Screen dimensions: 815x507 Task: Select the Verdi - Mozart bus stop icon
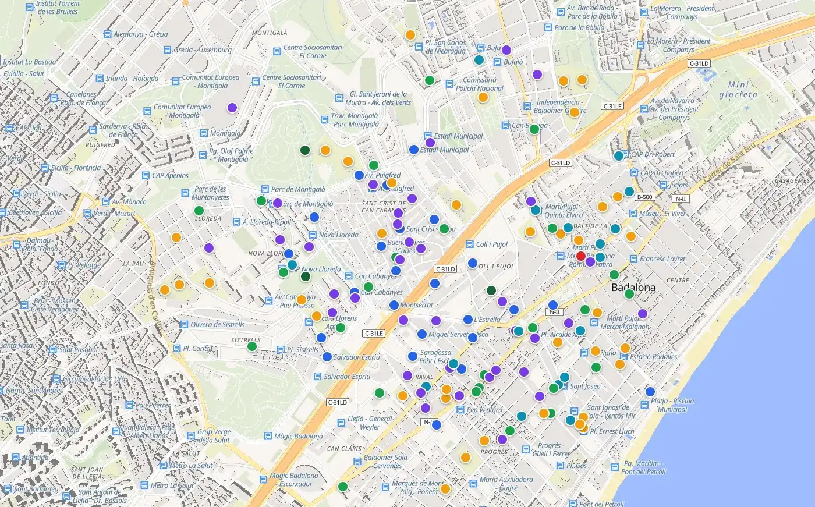coord(87,213)
